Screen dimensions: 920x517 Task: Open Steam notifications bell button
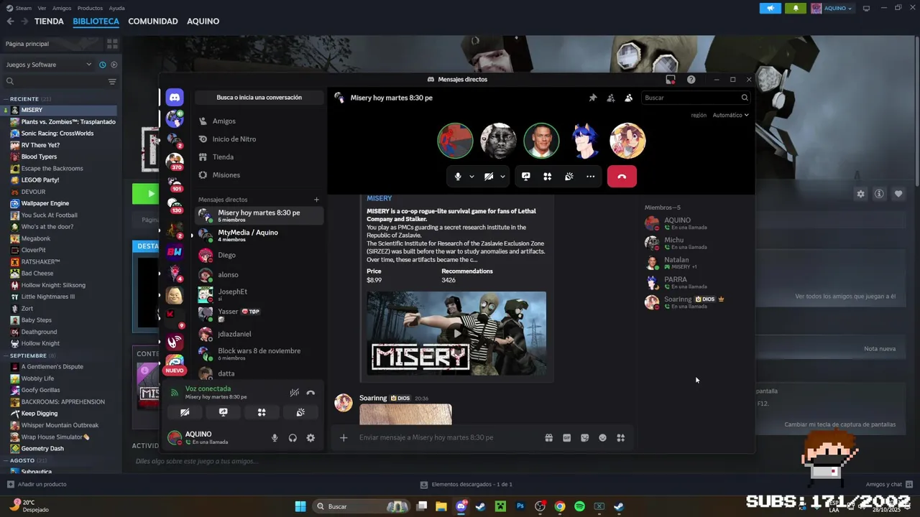point(795,8)
